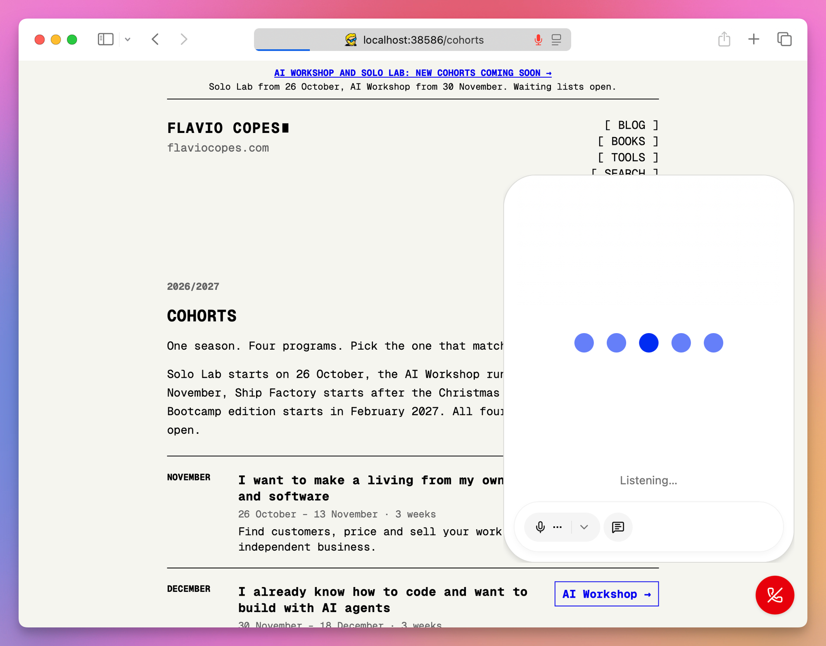
Task: Switch to the text chat view icon
Action: tap(618, 527)
